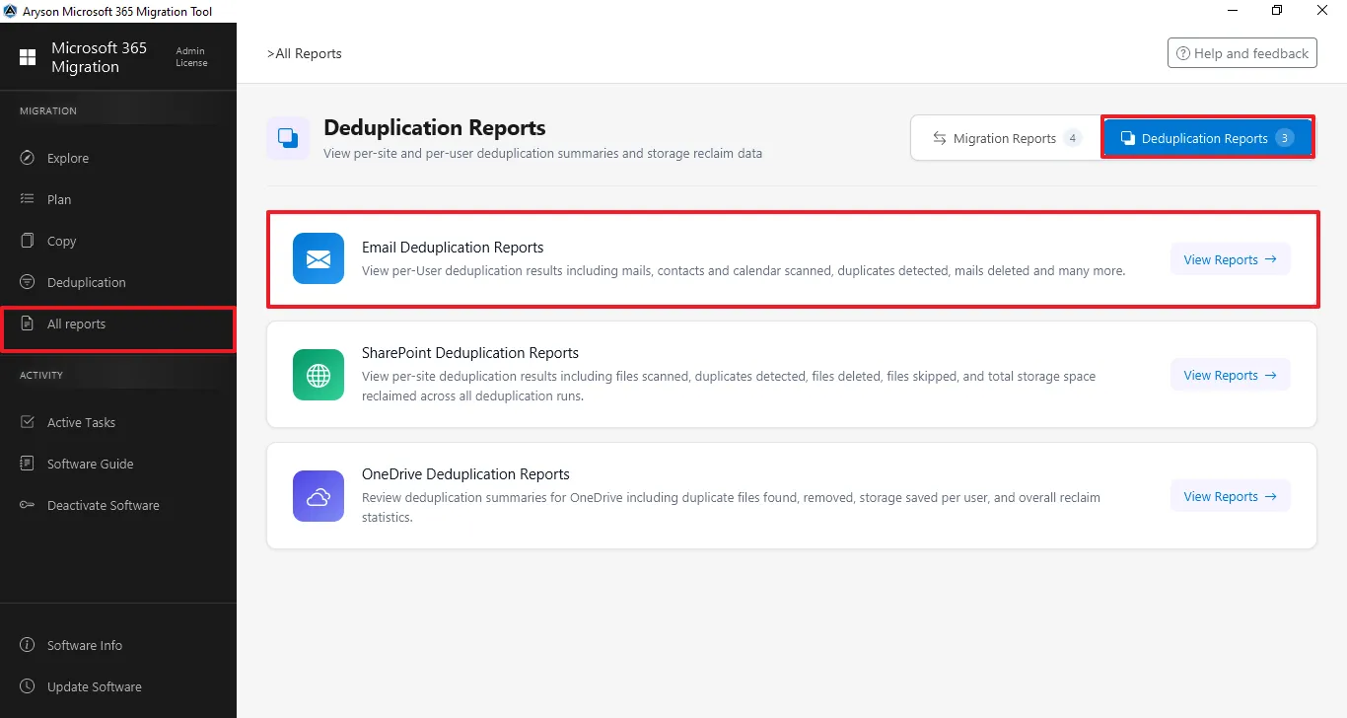Click the SharePoint Deduplication Reports title
Viewport: 1347px width, 718px height.
470,353
